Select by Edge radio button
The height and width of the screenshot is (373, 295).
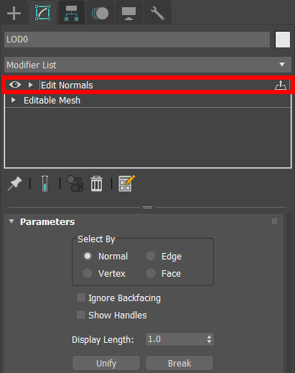point(151,256)
